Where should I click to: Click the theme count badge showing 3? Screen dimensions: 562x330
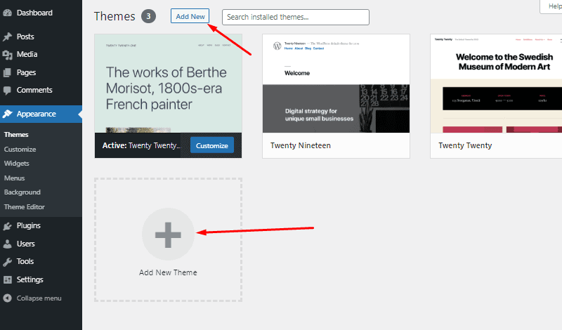pyautogui.click(x=148, y=16)
